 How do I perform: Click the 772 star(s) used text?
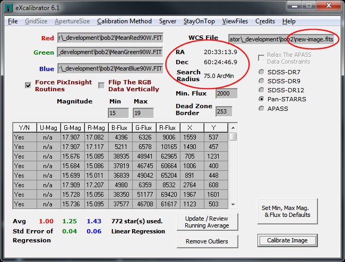coord(137,221)
